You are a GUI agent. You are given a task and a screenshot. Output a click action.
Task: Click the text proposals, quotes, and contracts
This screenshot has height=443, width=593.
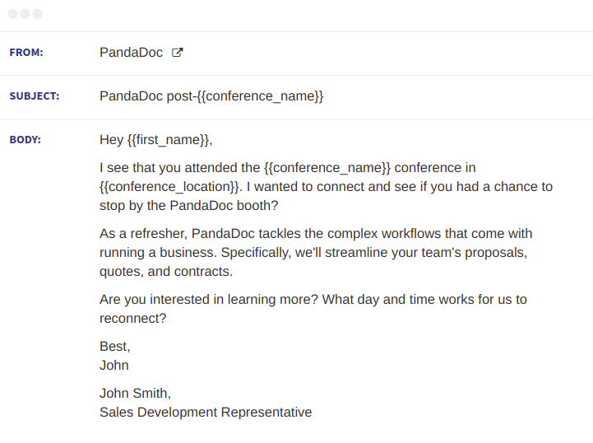(x=313, y=262)
